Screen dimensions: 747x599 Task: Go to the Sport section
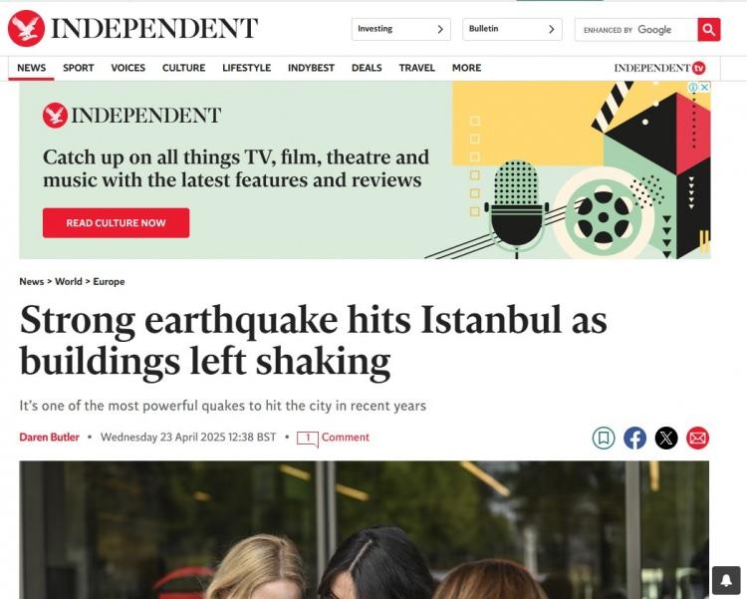point(78,68)
